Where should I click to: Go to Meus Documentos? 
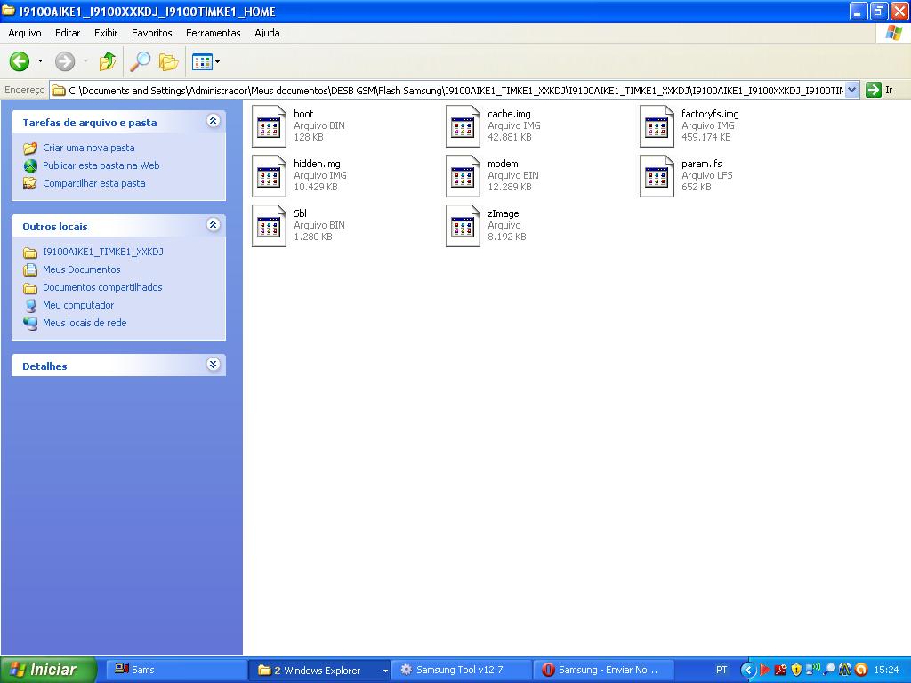pyautogui.click(x=81, y=269)
